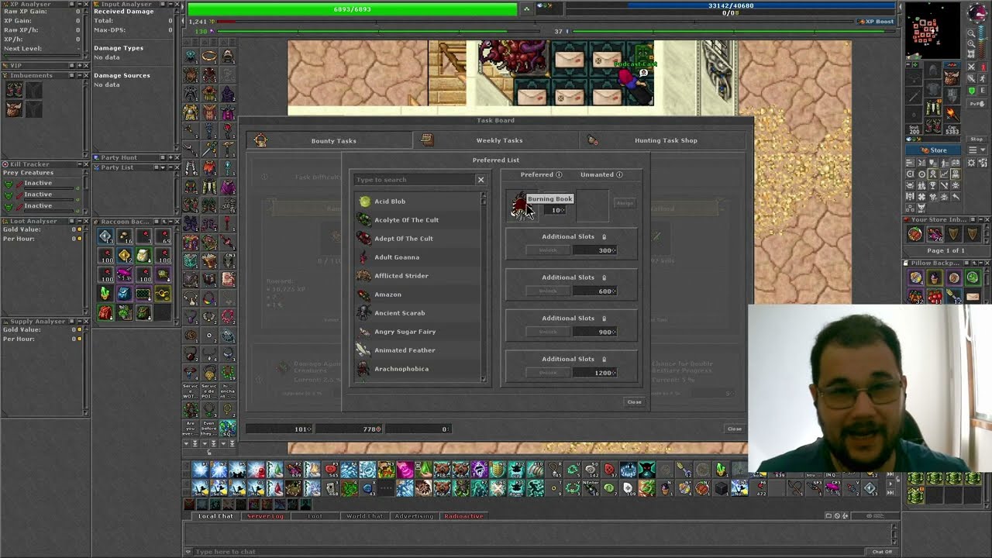Click the Preferred info icon

point(559,174)
